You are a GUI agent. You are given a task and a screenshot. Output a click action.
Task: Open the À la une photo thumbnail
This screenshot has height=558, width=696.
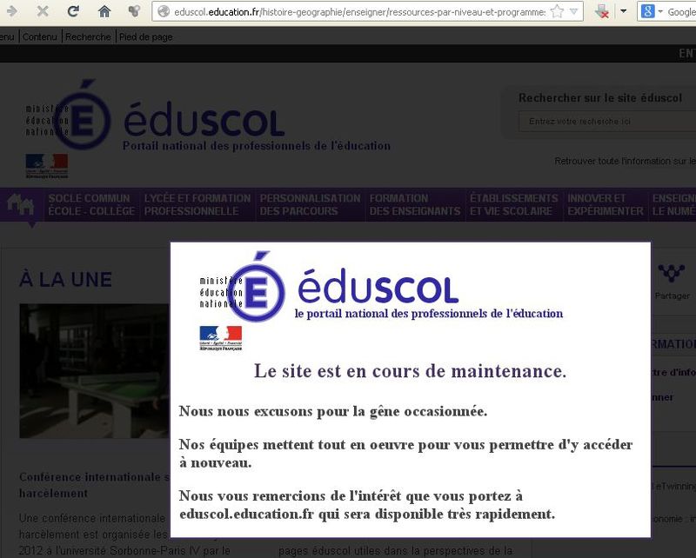click(x=94, y=371)
